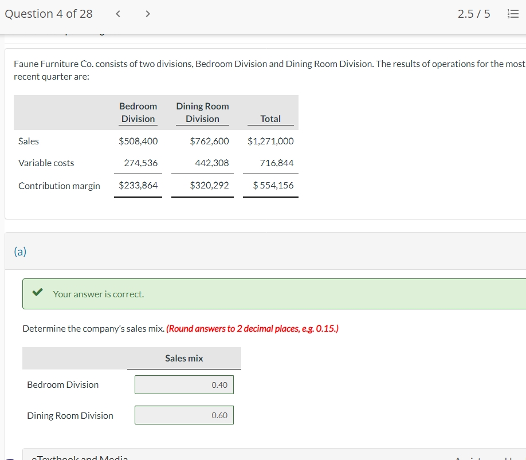This screenshot has width=526, height=460.
Task: Click part (a) label
Action: pos(20,251)
